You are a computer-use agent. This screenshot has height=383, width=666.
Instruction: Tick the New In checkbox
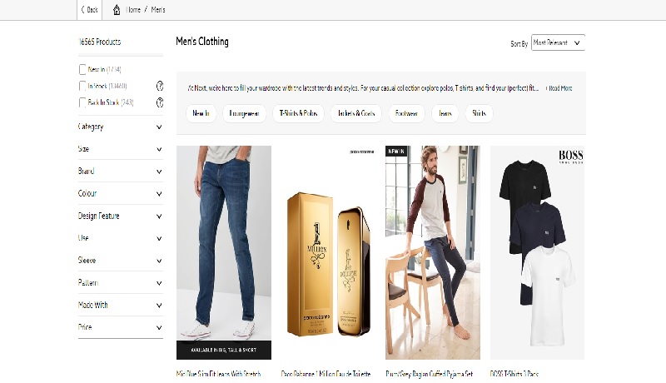tap(82, 69)
